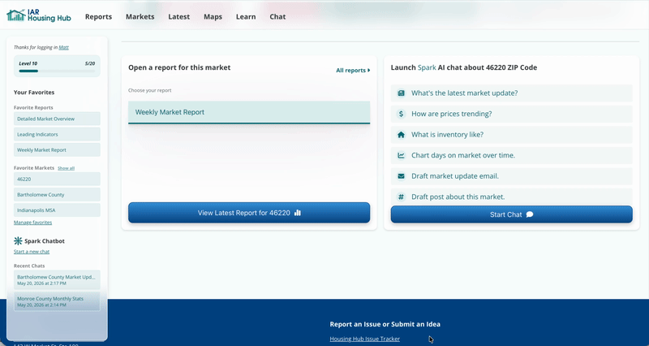Select Draft market update email prompt

pyautogui.click(x=512, y=176)
